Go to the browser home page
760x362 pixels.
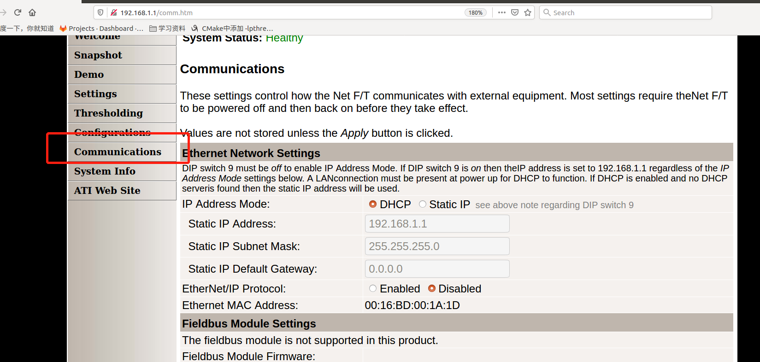pos(32,12)
